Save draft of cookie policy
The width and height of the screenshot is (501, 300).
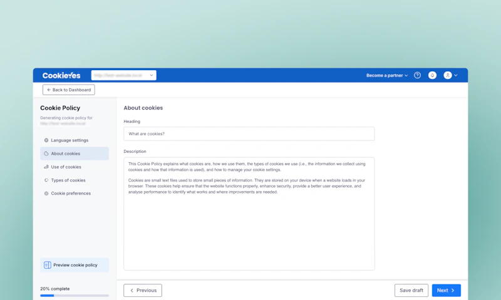click(411, 291)
